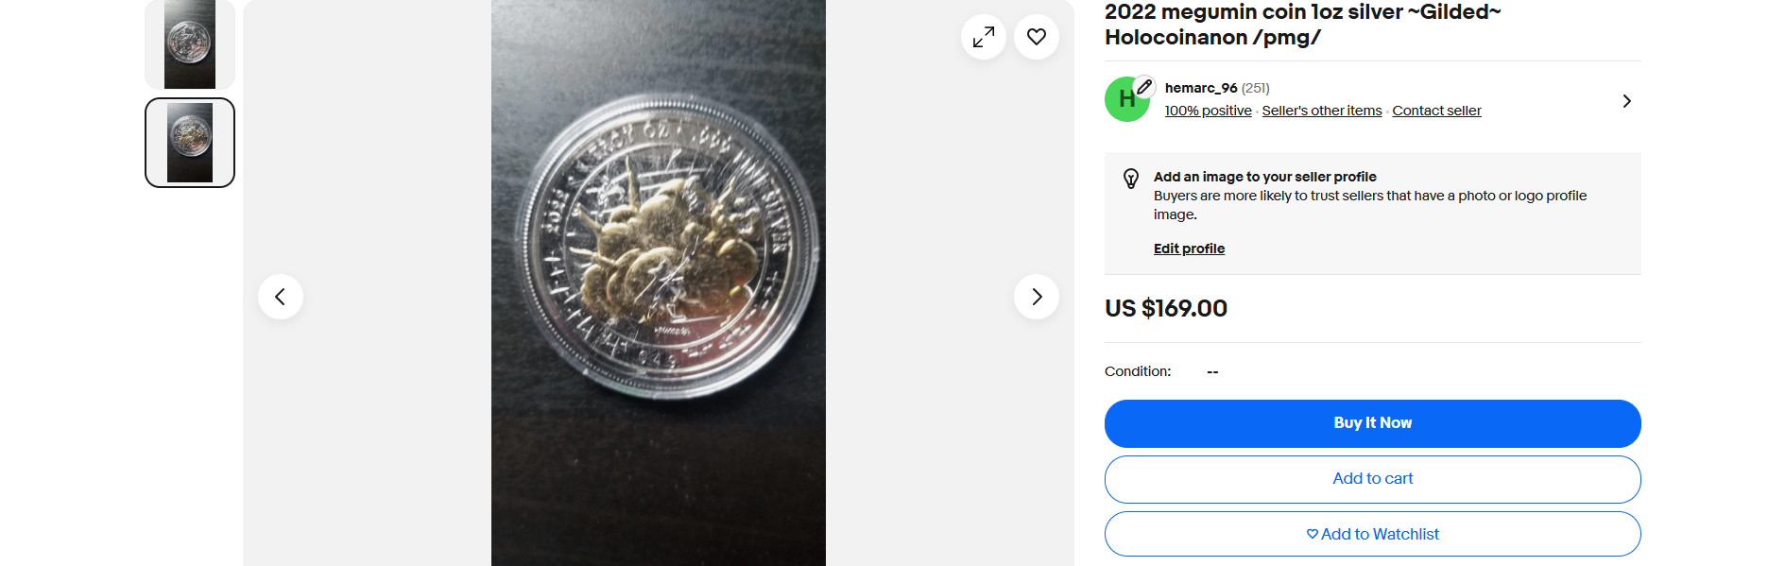Show next photo using right arrow

point(1037,297)
